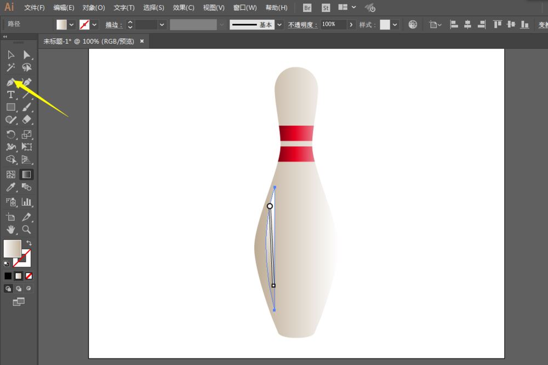This screenshot has width=548, height=365.
Task: Open the fill color dropdown in control bar
Action: [70, 25]
